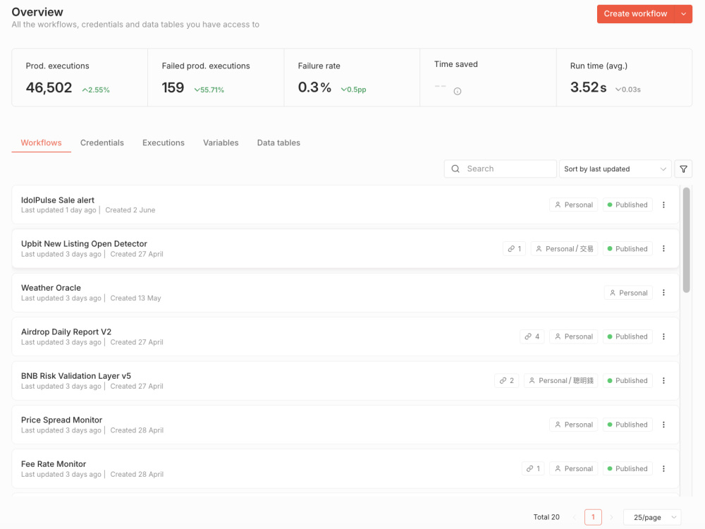Open the Sort by last updated dropdown
Viewport: 705px width, 529px height.
(615, 169)
